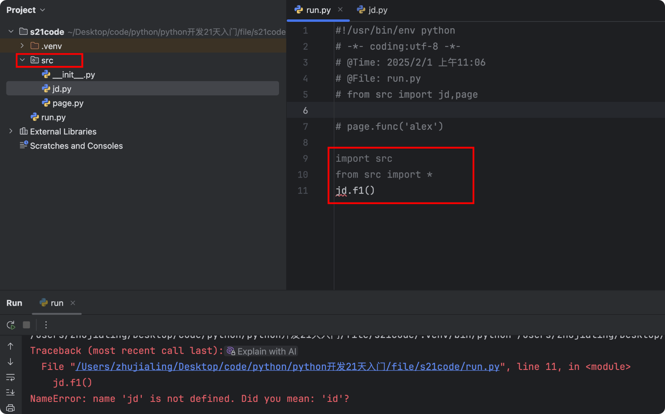Stop the running Python process
Image resolution: width=665 pixels, height=414 pixels.
click(x=26, y=325)
